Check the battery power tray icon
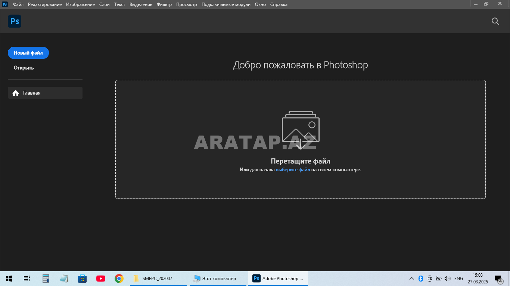 click(439, 279)
